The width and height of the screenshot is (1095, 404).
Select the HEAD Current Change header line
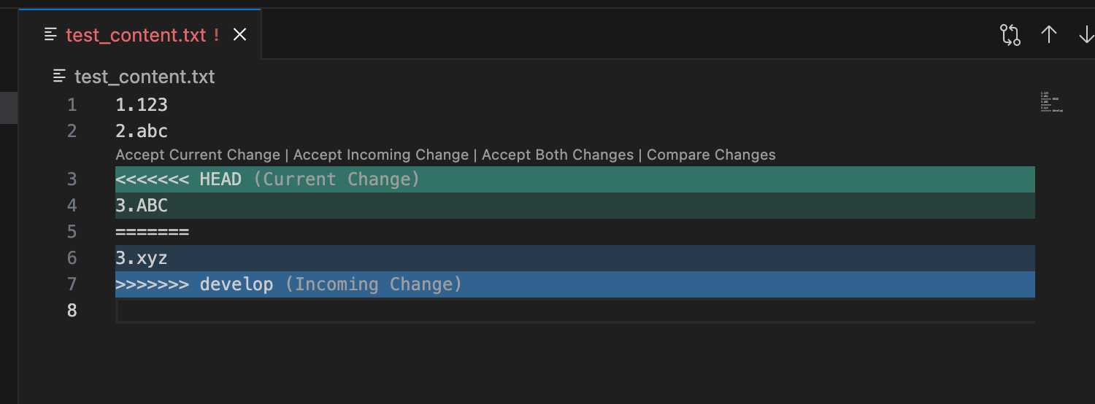click(x=575, y=179)
